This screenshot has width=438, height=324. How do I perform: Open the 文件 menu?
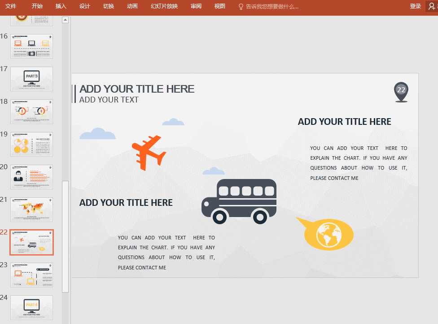tap(11, 6)
